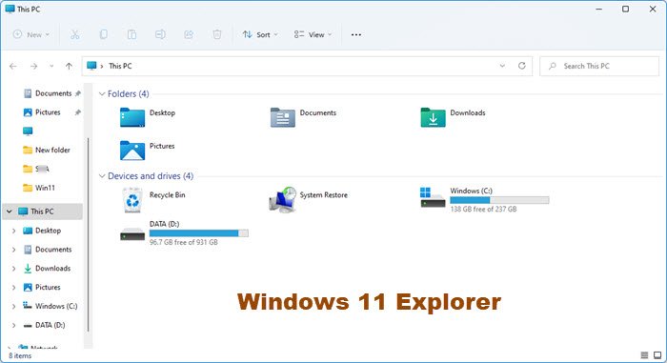Click the Search This PC field
Image resolution: width=667 pixels, height=363 pixels.
click(599, 66)
